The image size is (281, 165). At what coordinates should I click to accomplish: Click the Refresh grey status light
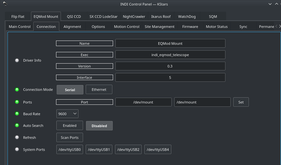point(17,137)
